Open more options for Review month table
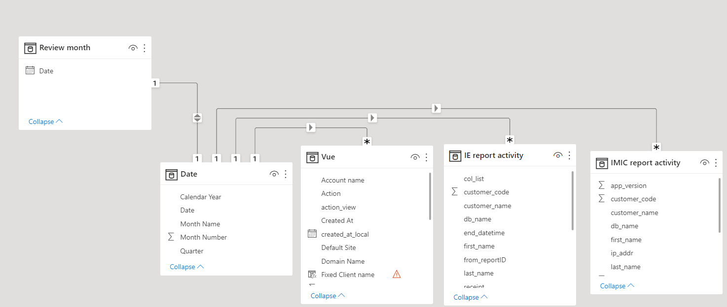This screenshot has height=307, width=727. 145,48
